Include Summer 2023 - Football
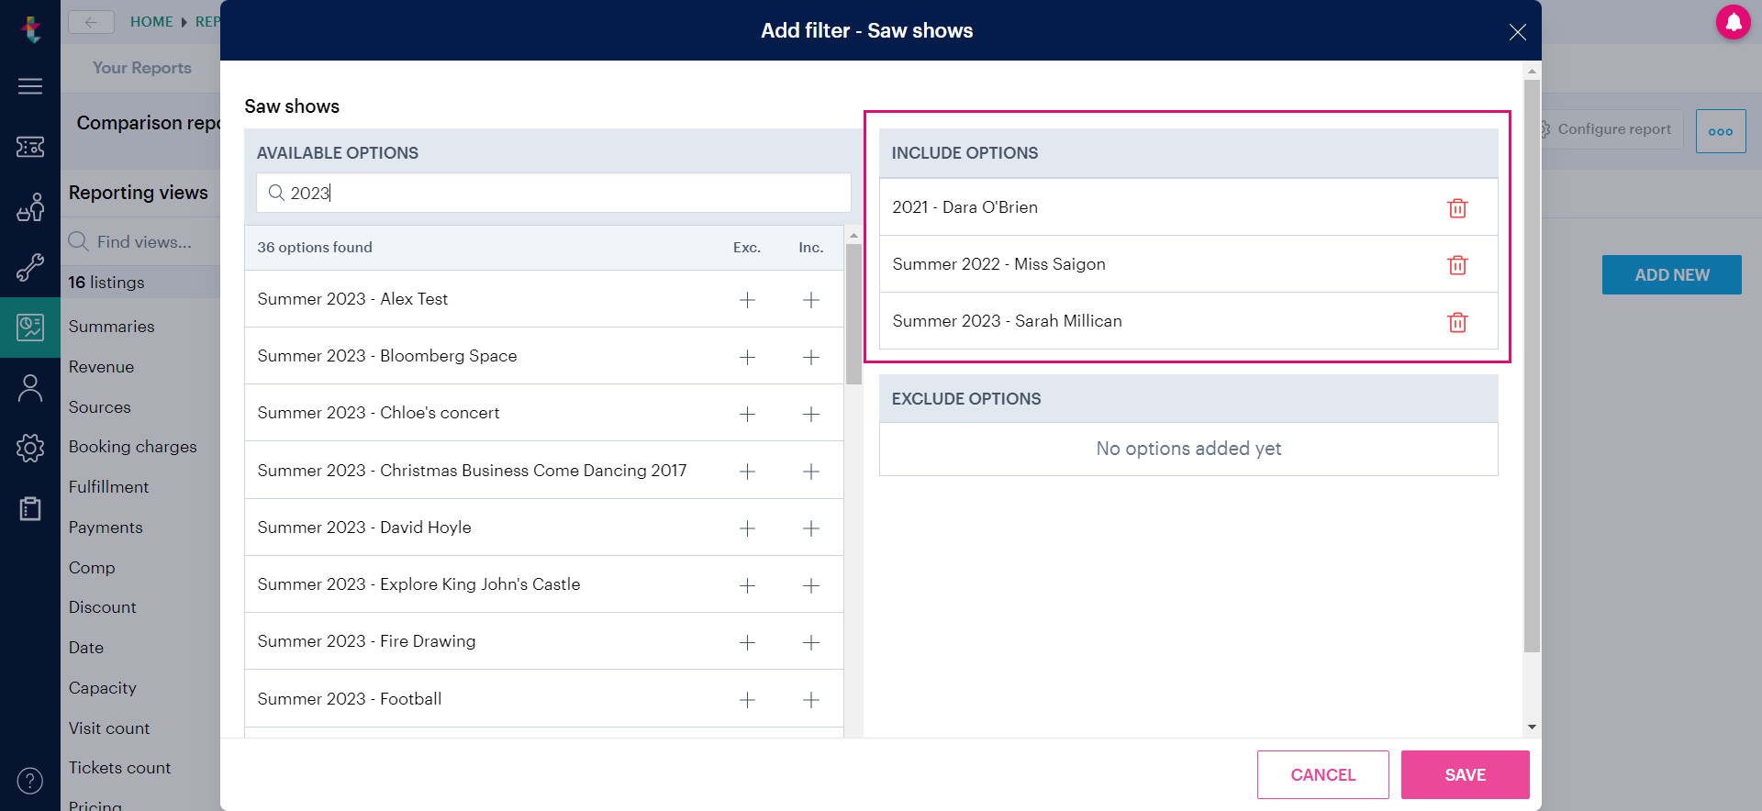This screenshot has width=1762, height=811. [811, 700]
